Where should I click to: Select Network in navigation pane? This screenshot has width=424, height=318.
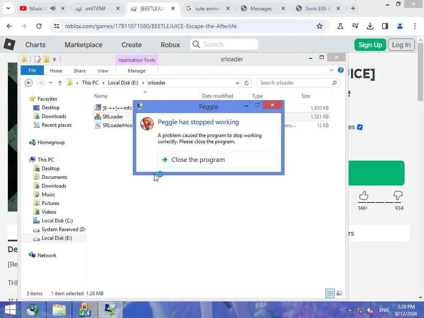pos(47,255)
